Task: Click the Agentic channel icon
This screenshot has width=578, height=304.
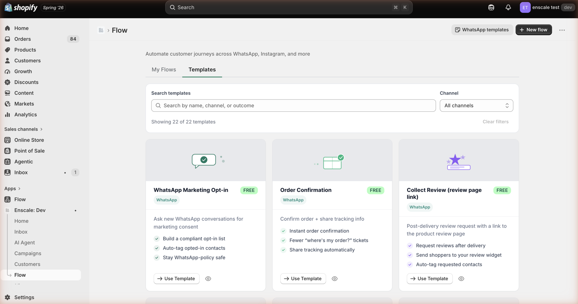Action: coord(8,162)
